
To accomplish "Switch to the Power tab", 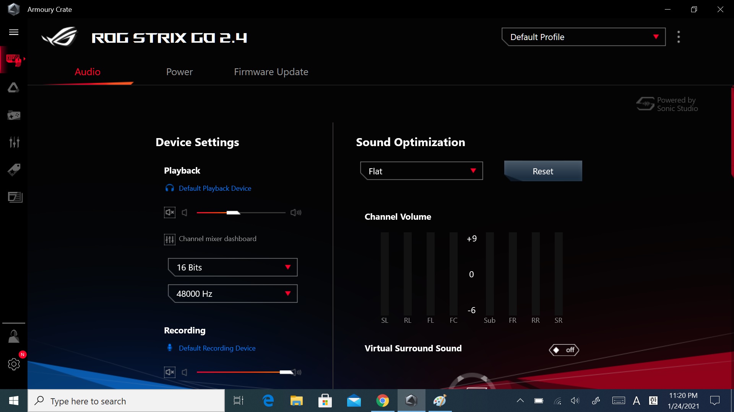I will pyautogui.click(x=179, y=72).
